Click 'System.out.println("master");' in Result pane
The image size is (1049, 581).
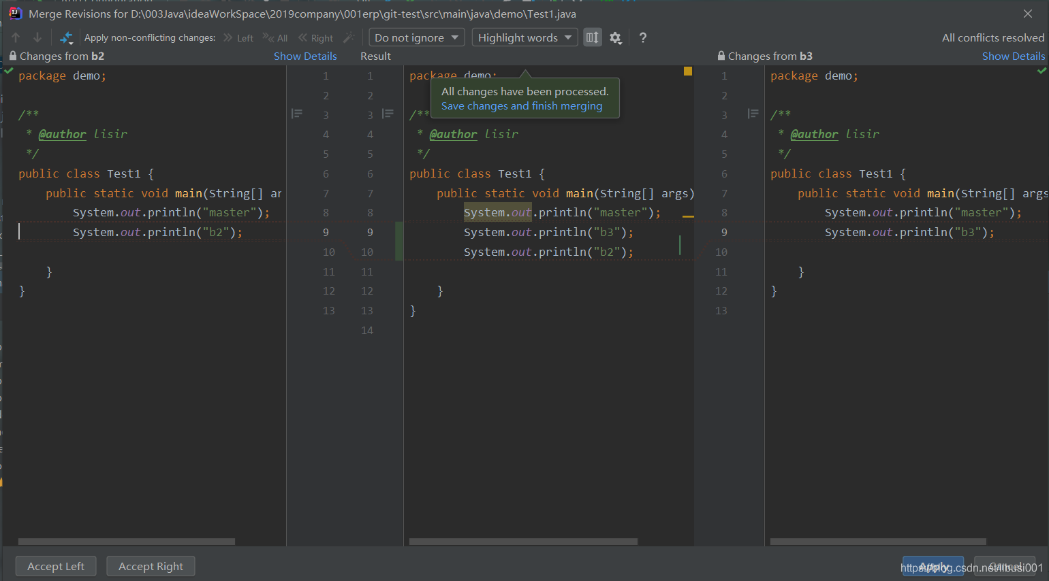tap(562, 213)
